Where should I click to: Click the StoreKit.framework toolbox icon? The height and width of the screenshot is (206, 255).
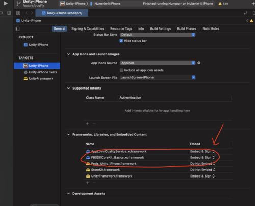[88, 170]
